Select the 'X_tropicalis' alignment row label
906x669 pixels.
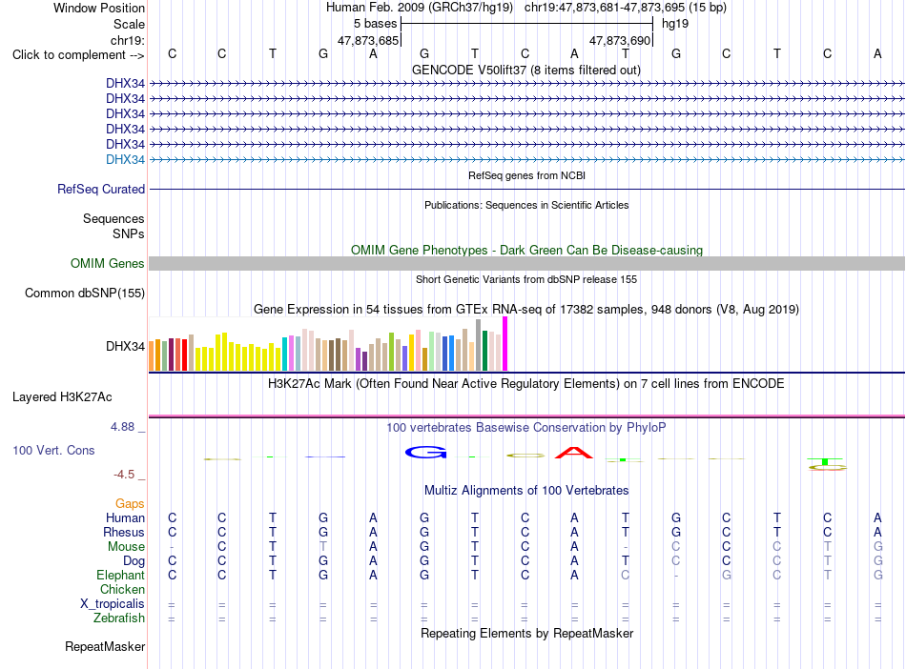(x=113, y=604)
